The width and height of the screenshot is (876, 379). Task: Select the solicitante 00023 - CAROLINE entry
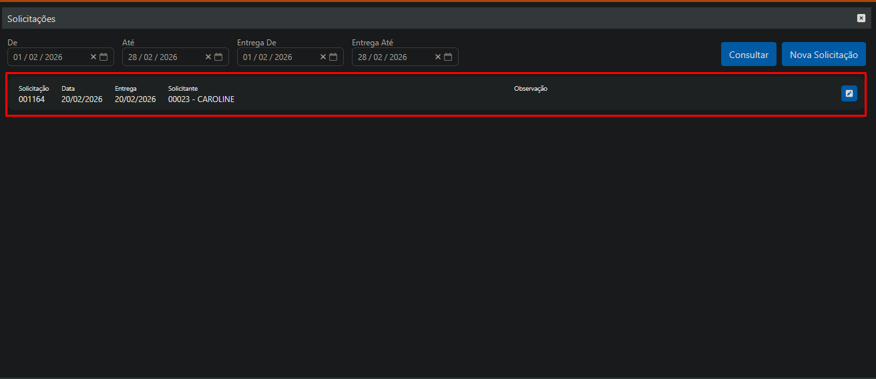click(x=201, y=99)
